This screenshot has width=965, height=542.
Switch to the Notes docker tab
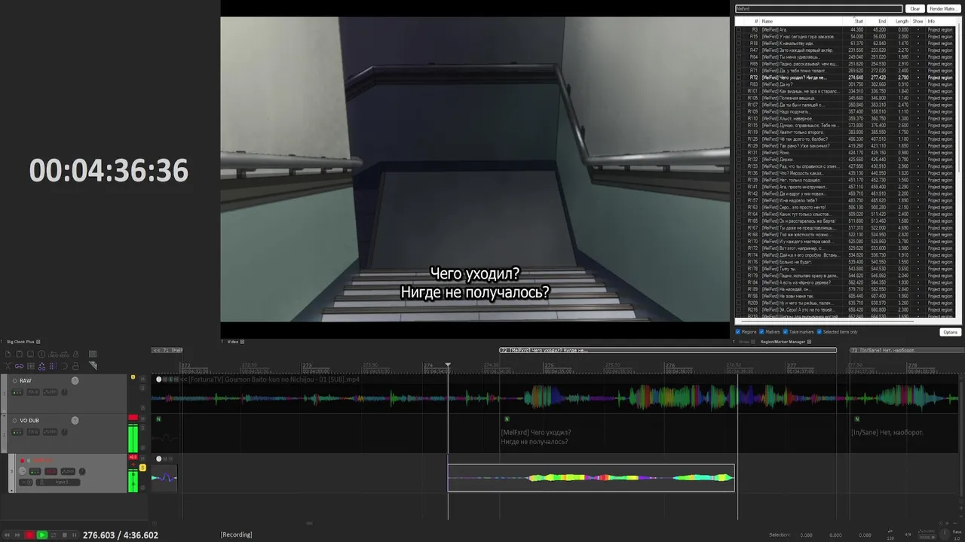point(745,342)
